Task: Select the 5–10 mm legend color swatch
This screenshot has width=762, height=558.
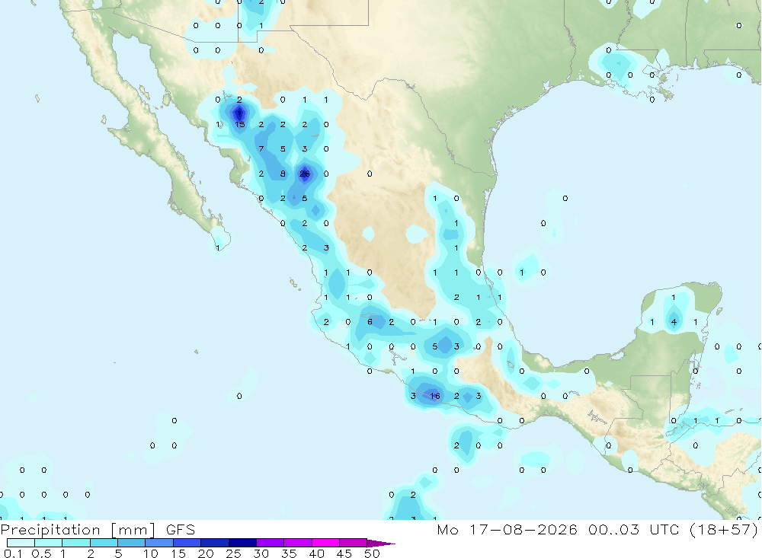Action: pos(132,543)
